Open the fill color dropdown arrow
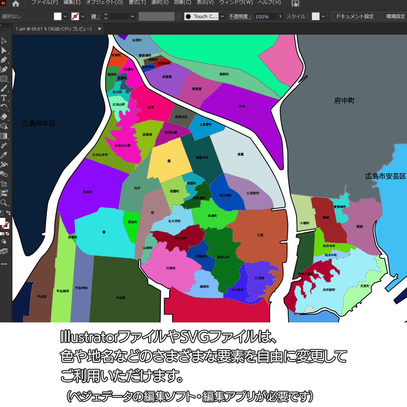This screenshot has width=407, height=407. (x=66, y=16)
